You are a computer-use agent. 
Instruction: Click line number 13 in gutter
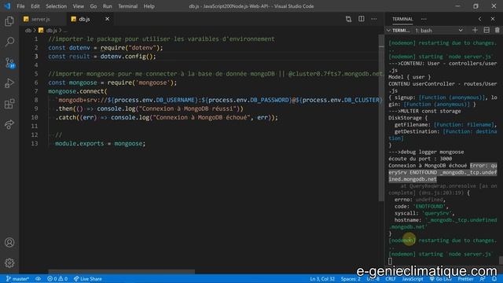tap(35, 143)
